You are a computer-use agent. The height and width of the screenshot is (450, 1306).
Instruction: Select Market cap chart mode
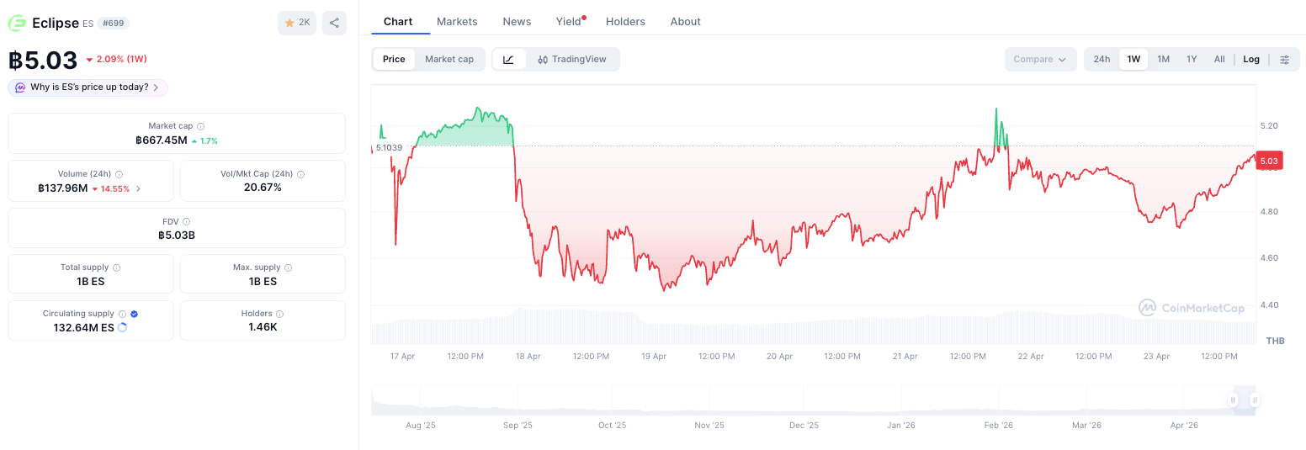point(449,59)
